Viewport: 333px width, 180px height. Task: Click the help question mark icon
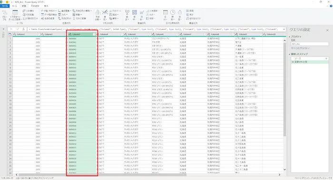coord(331,6)
